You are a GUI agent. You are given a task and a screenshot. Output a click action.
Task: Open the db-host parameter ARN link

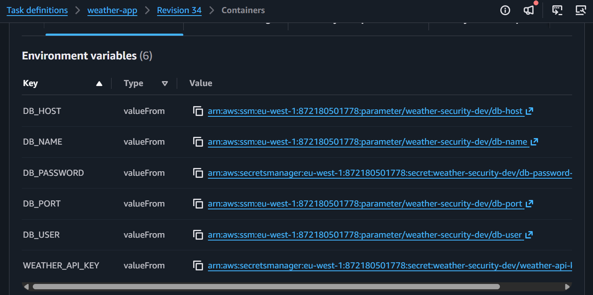pyautogui.click(x=365, y=111)
